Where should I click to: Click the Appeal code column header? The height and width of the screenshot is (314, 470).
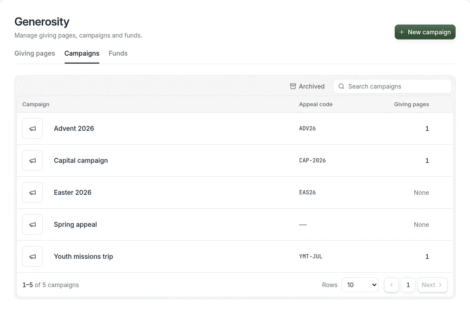(x=316, y=104)
